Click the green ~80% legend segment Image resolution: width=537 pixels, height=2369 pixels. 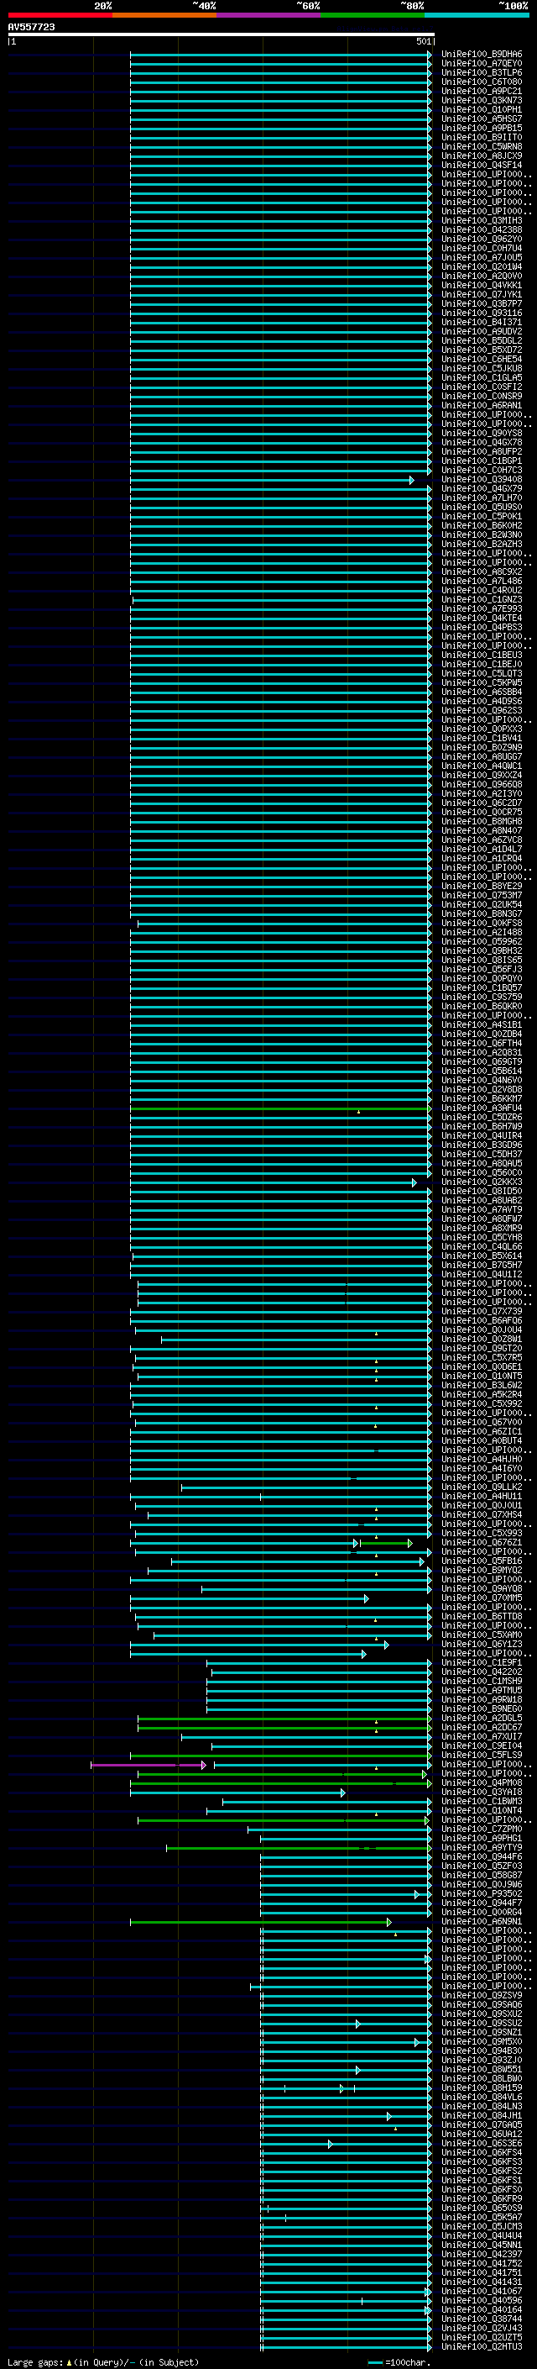(373, 15)
